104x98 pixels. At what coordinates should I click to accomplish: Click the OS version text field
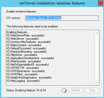62,18
